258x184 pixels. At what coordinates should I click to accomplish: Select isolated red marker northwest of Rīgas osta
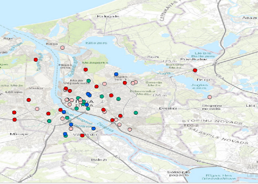coord(36,59)
